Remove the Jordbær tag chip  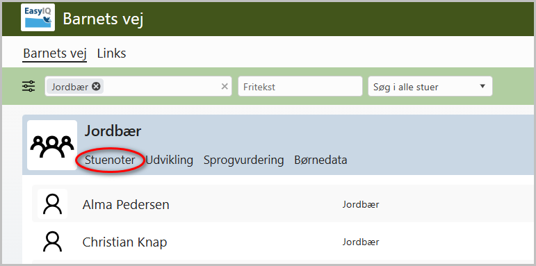[x=97, y=87]
